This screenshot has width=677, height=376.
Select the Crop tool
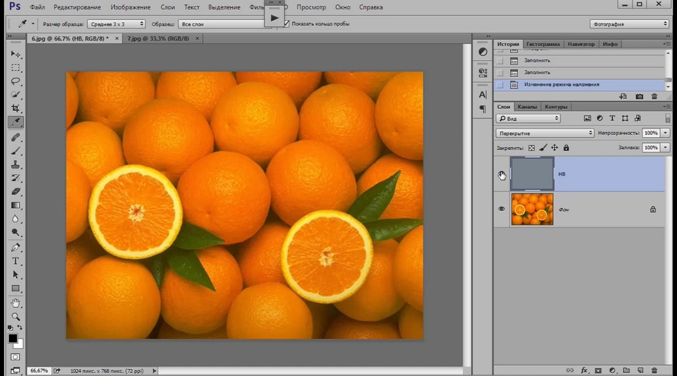click(x=15, y=108)
